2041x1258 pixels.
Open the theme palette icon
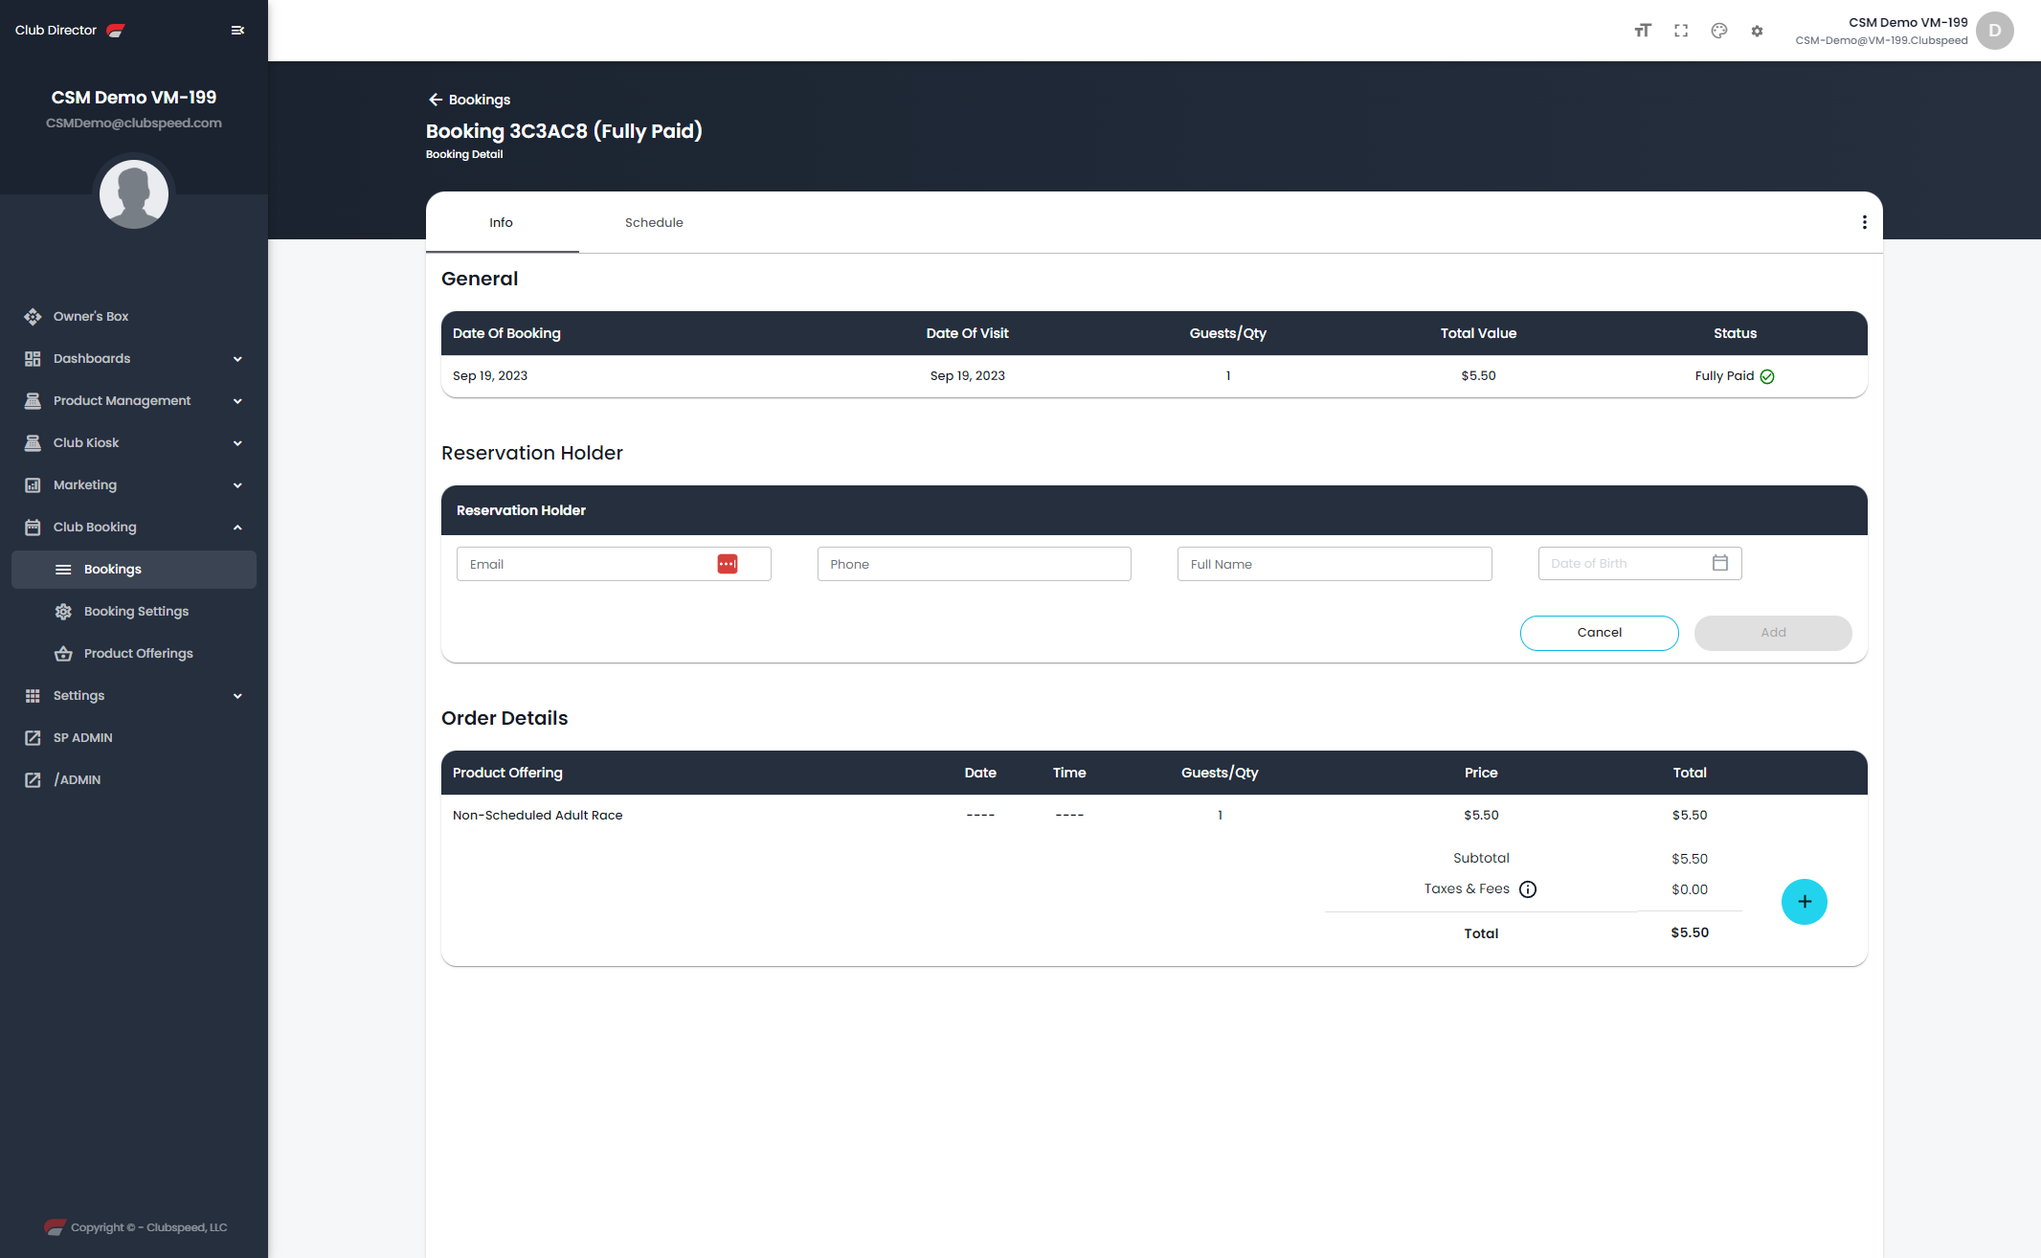[1719, 31]
